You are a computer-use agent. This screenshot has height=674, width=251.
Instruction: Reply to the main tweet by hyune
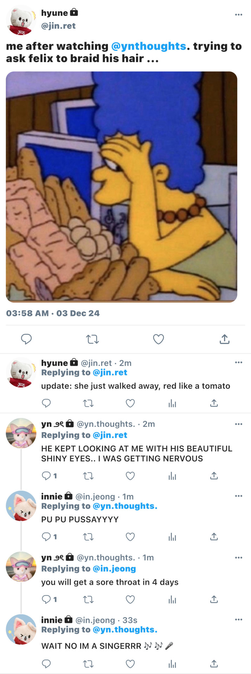pyautogui.click(x=26, y=339)
